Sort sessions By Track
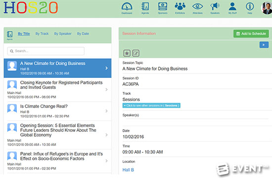This screenshot has width=272, height=180. 42,34
